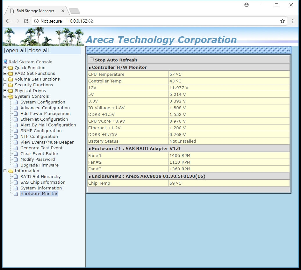The image size is (301, 270).
Task: Click the Fan#3 speed 1360 RPM
Action: (180, 169)
